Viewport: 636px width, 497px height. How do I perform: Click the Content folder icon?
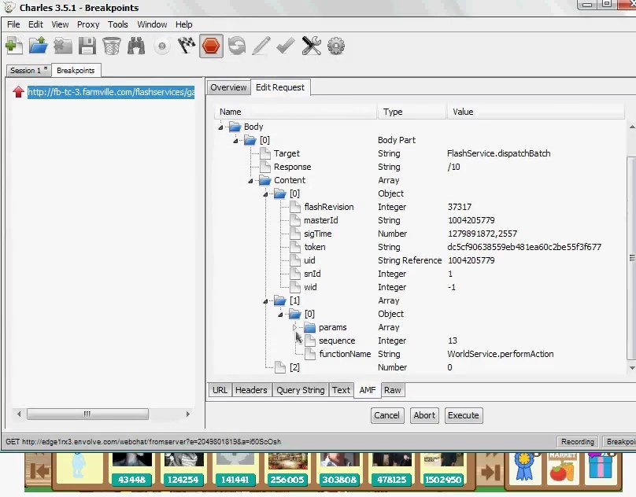[264, 180]
